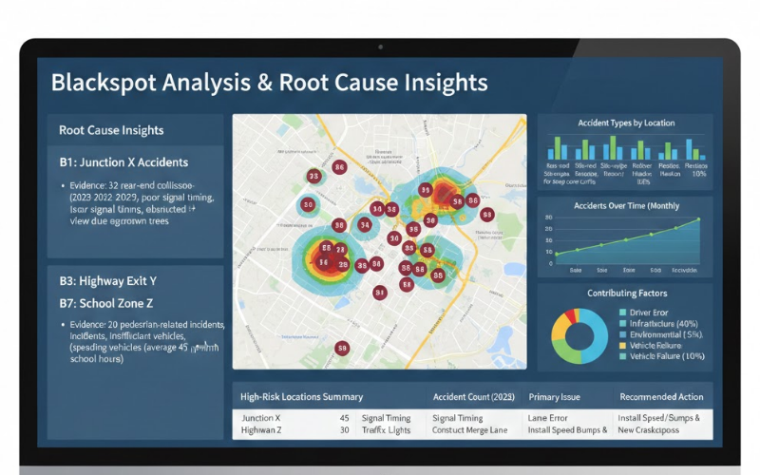The height and width of the screenshot is (475, 760).
Task: Click the Traffix Lights table cell
Action: coord(386,430)
